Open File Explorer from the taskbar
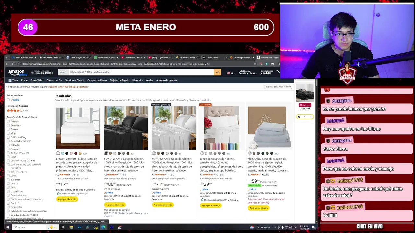 [x=71, y=227]
